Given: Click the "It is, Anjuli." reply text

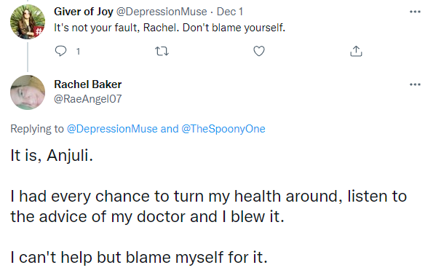Looking at the screenshot, I should pyautogui.click(x=52, y=156).
